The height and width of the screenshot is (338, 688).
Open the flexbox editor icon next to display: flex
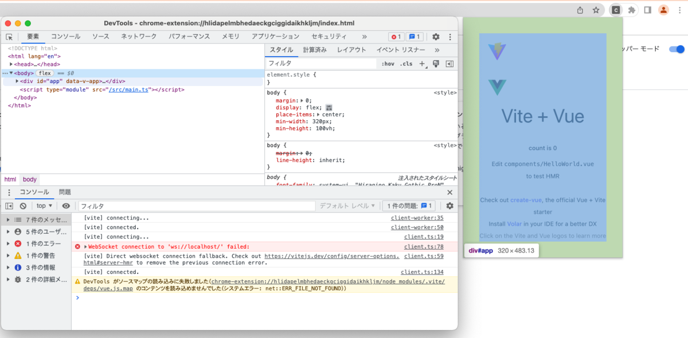329,107
